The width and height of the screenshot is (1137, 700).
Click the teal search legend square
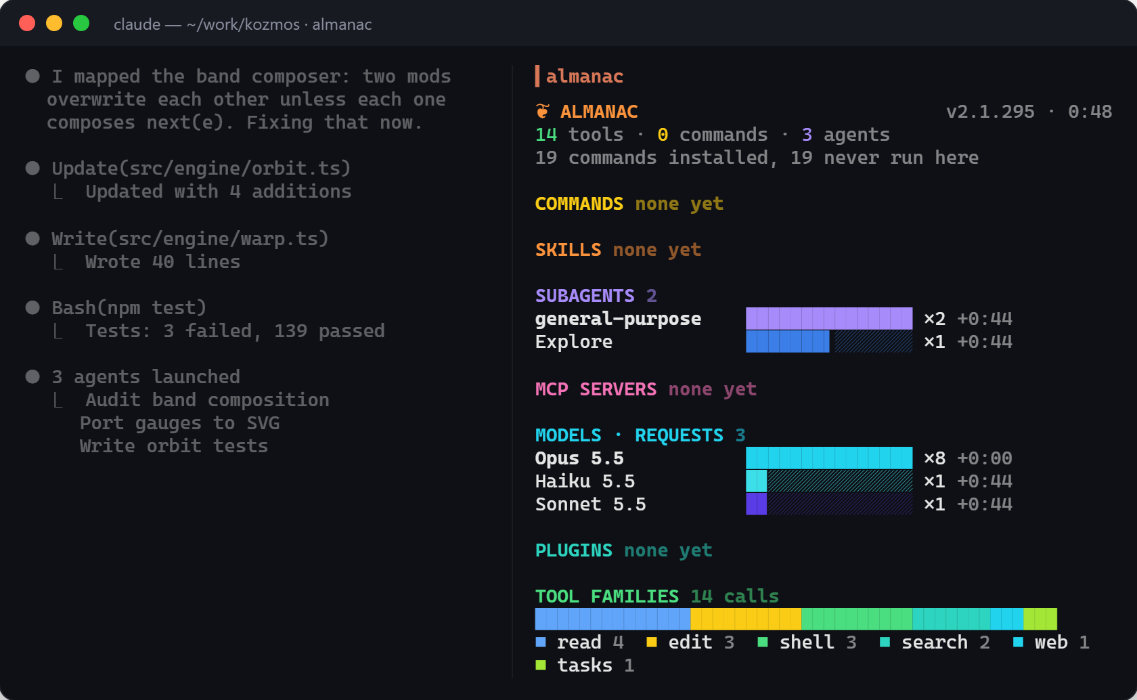885,642
